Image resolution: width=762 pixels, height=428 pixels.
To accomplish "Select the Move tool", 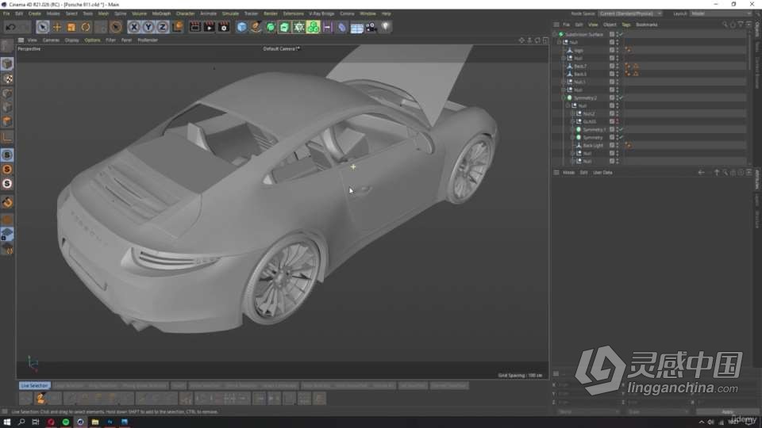I will tap(57, 27).
